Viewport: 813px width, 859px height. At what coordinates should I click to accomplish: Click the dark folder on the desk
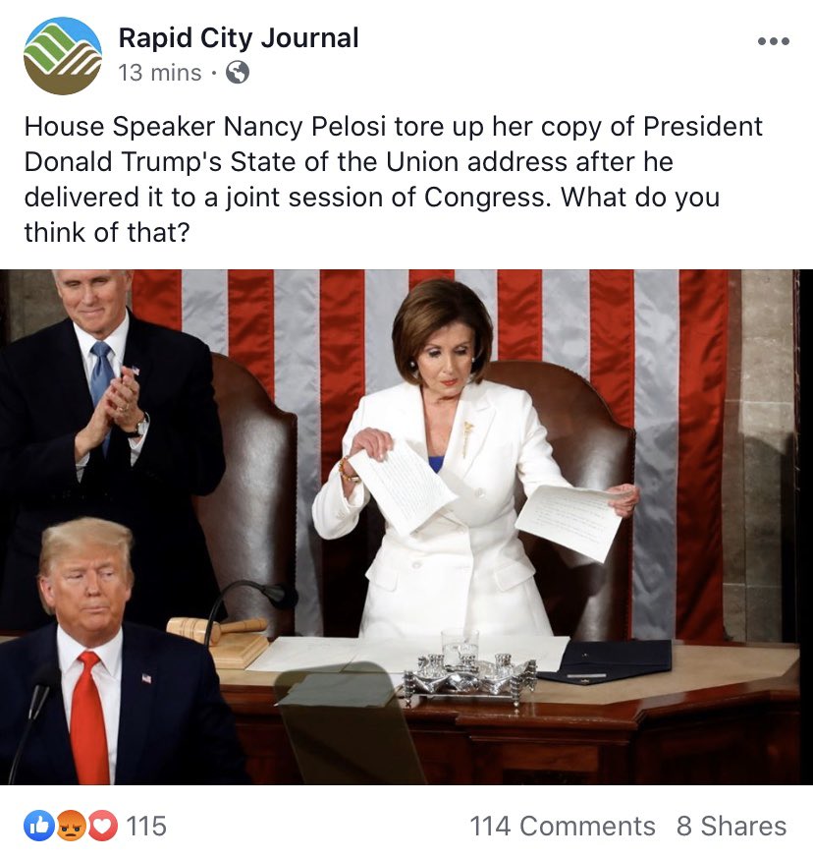[606, 661]
